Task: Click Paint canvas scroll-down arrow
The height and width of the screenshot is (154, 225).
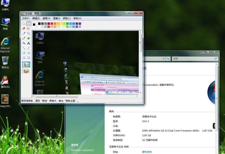Action: 140,93
